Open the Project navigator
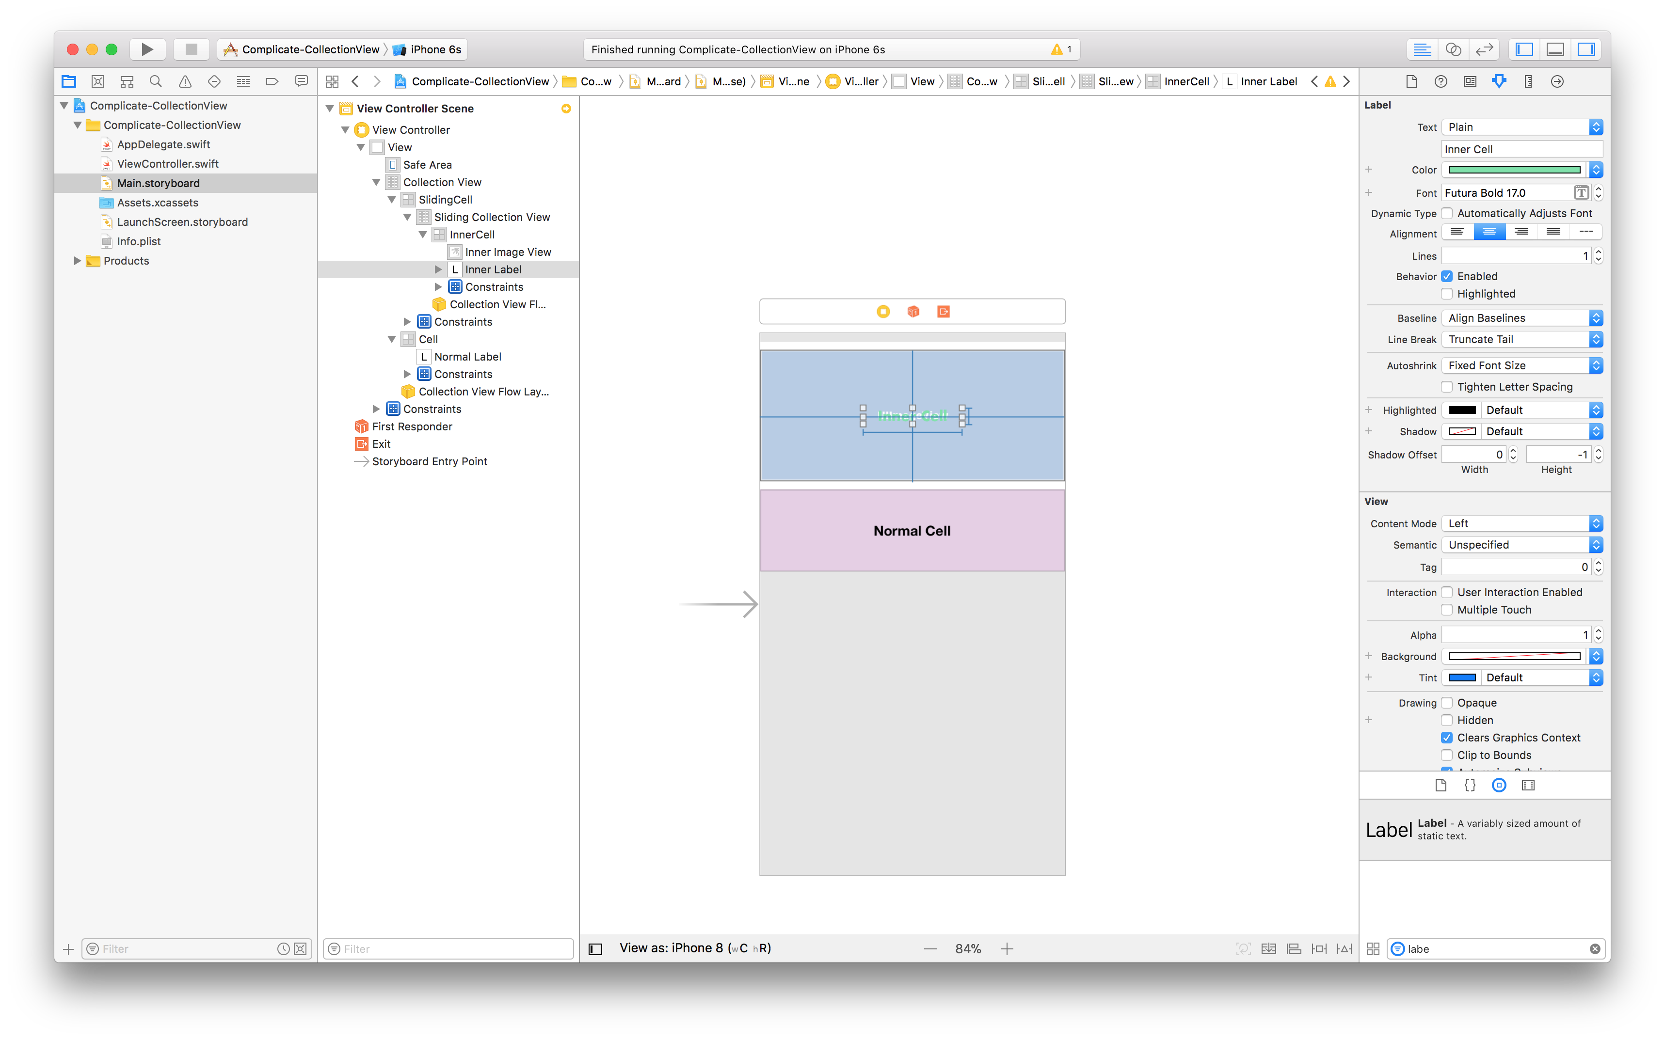This screenshot has height=1040, width=1665. tap(69, 81)
